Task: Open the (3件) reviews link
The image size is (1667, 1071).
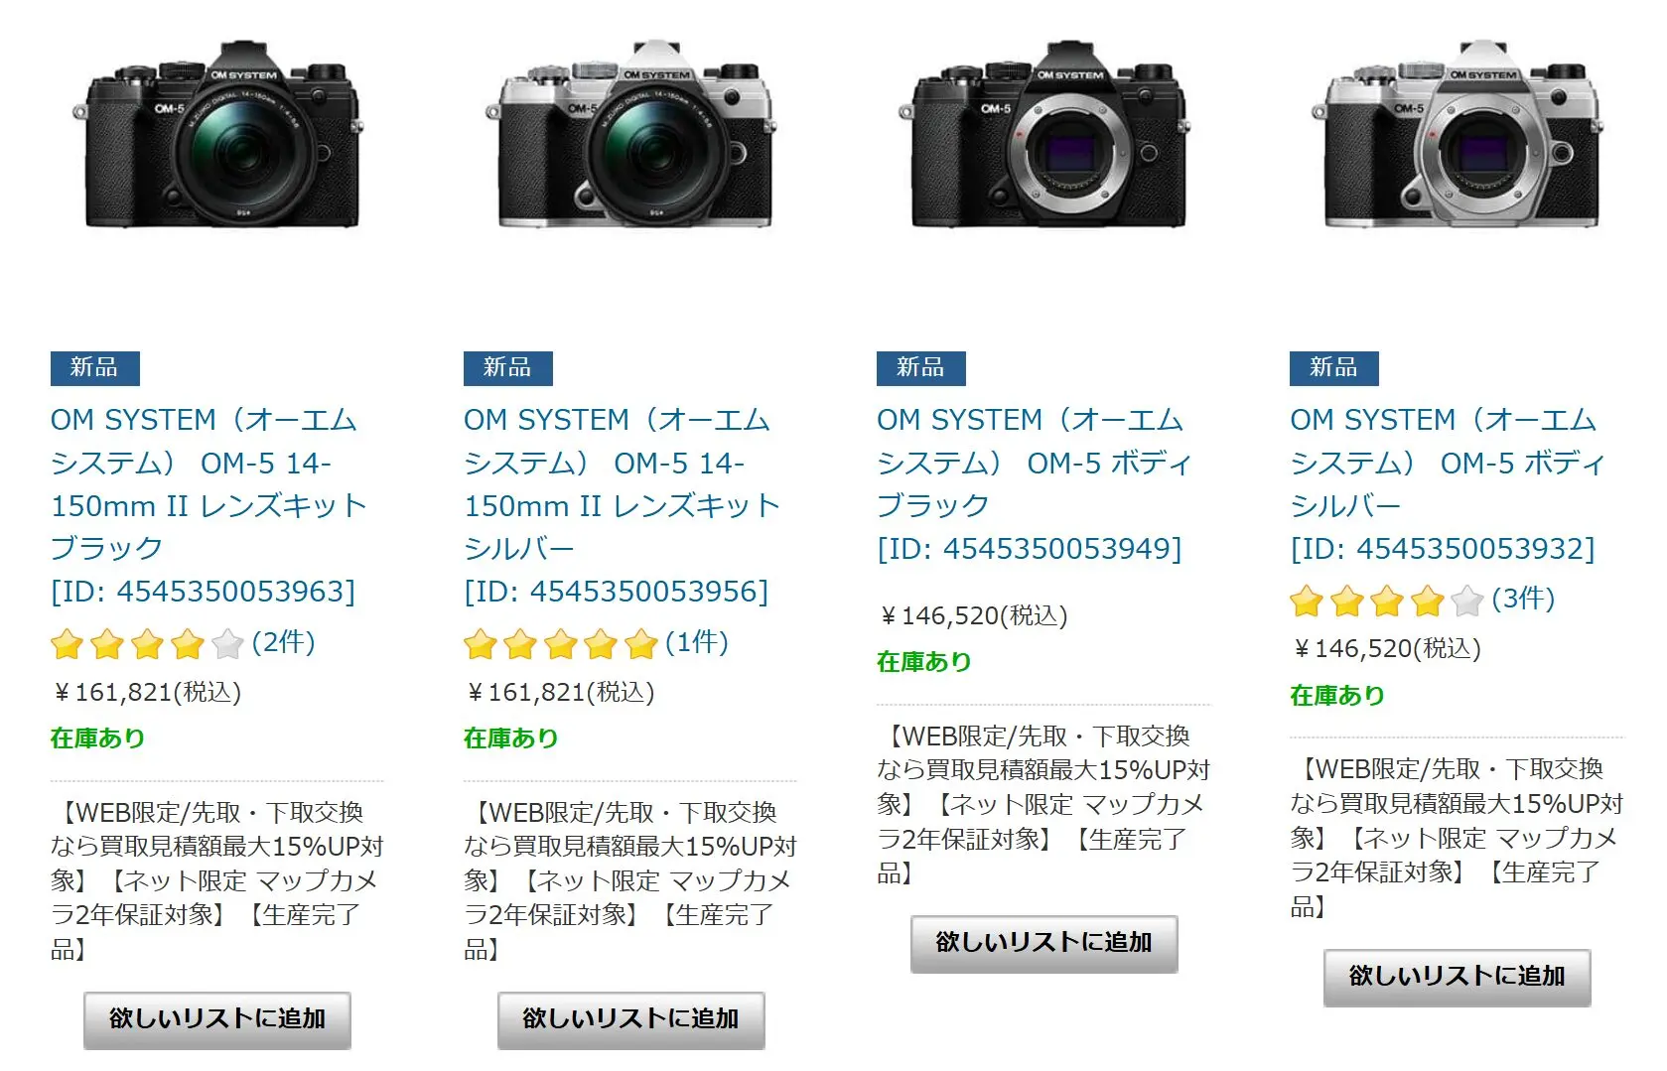Action: tap(1523, 599)
